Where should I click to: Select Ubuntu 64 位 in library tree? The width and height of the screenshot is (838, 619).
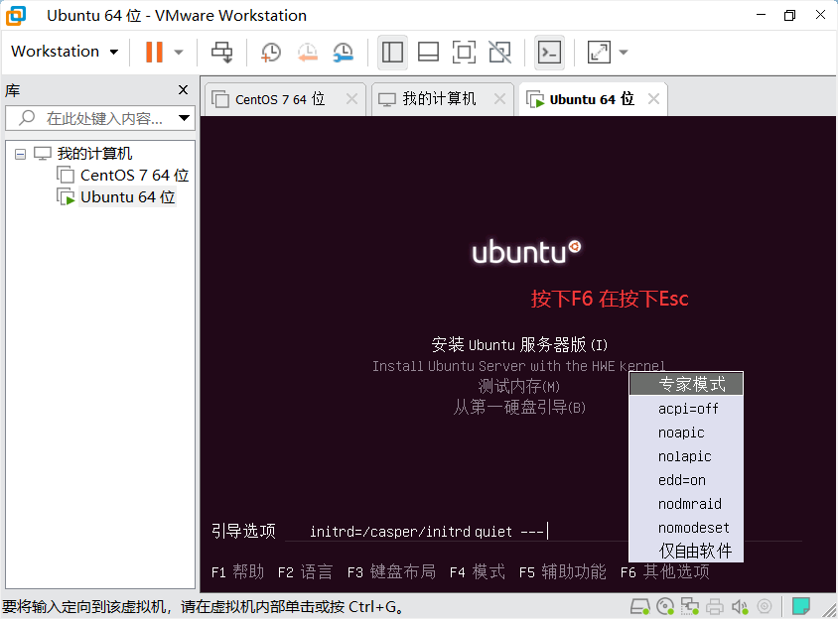tap(128, 197)
